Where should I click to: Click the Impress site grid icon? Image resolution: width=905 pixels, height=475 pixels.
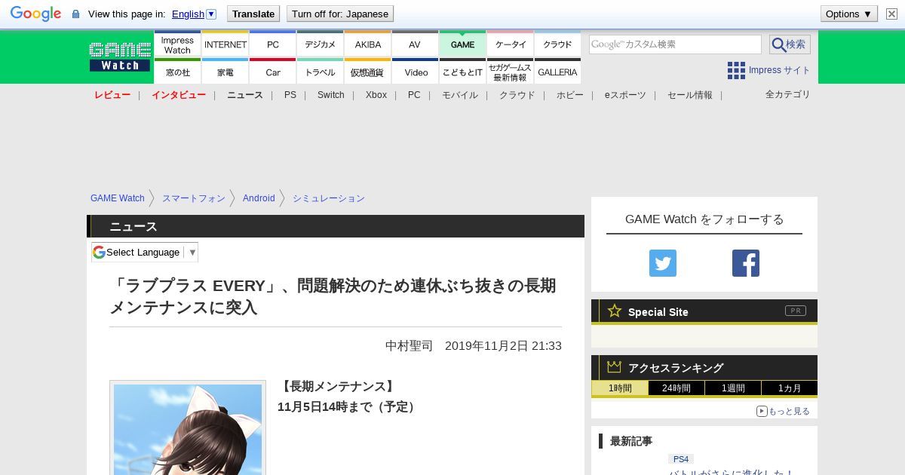click(736, 70)
